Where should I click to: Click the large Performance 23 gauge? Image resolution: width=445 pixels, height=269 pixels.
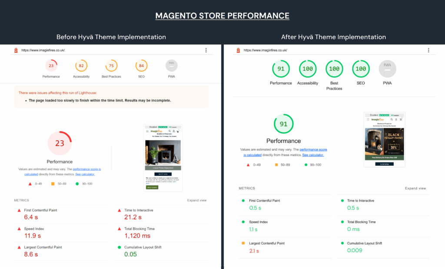pyautogui.click(x=60, y=143)
